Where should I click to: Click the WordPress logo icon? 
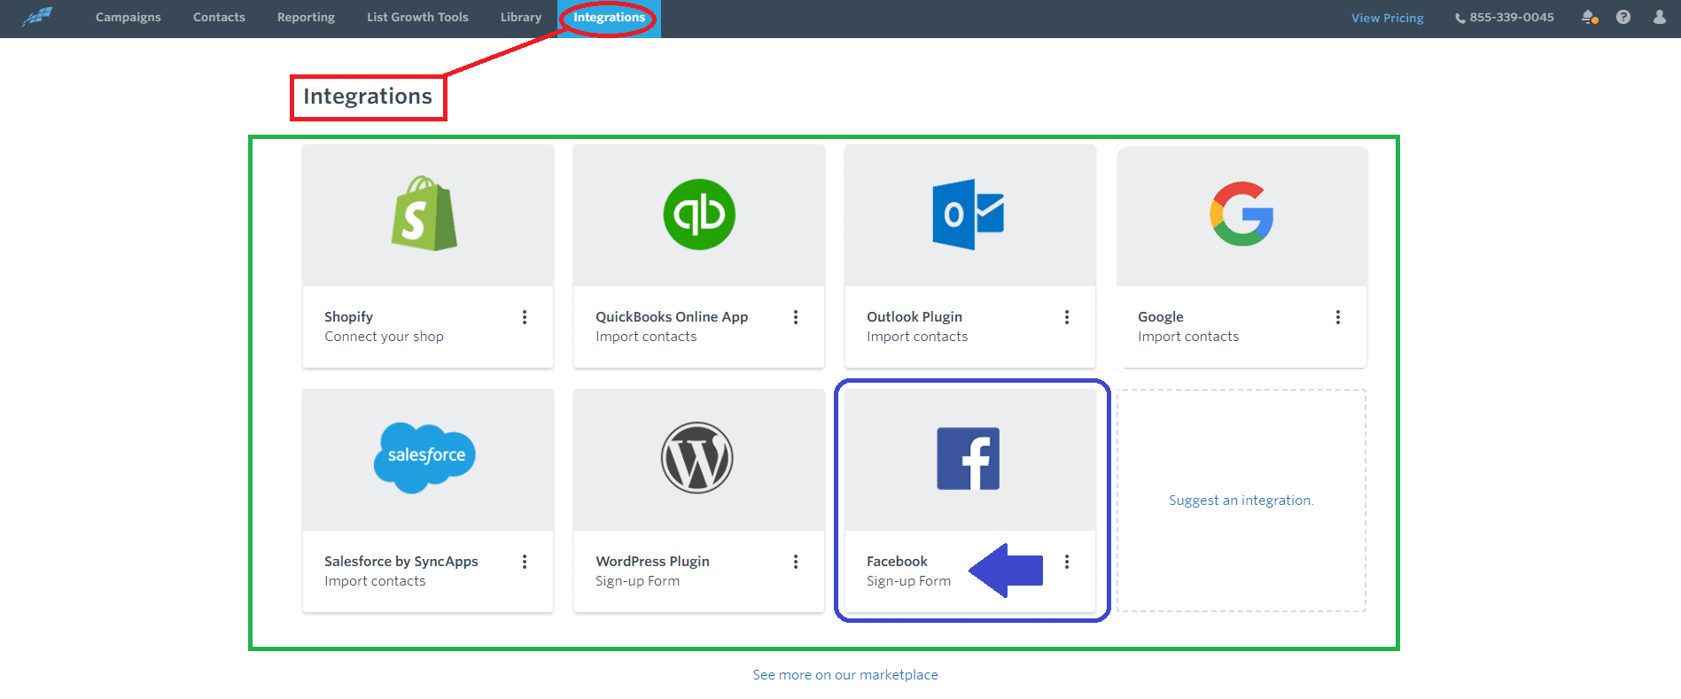click(697, 458)
